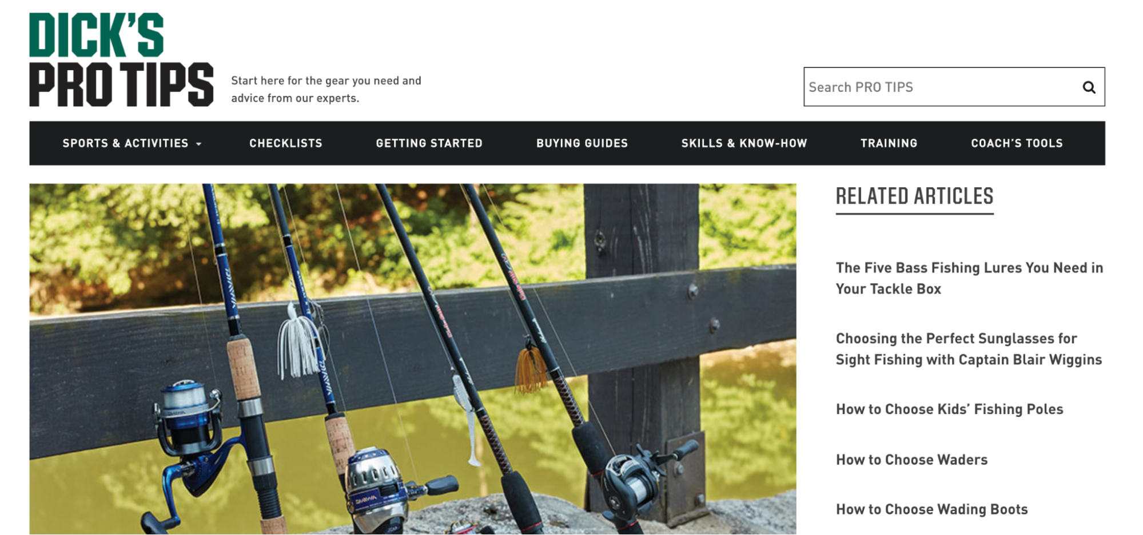Open the Getting Started menu item
1143x535 pixels.
[429, 143]
